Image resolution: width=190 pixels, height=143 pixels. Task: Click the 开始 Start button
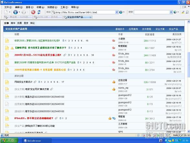(9, 140)
